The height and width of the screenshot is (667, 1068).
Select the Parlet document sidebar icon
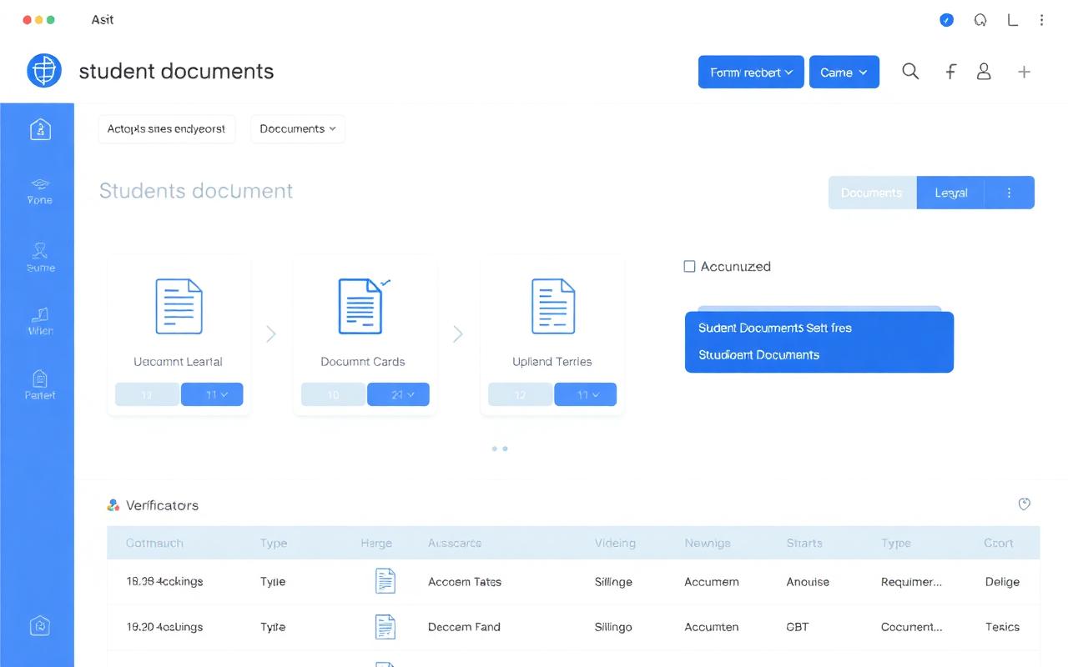[40, 379]
